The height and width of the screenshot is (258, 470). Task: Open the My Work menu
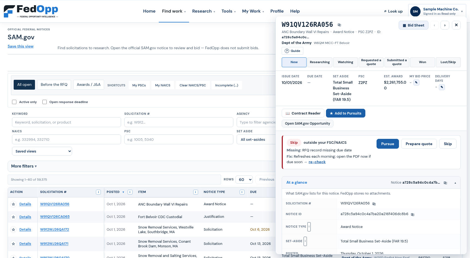253,11
